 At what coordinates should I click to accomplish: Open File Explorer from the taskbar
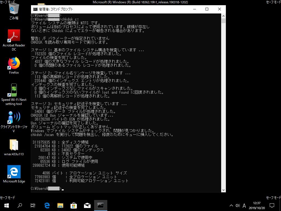click(60, 205)
